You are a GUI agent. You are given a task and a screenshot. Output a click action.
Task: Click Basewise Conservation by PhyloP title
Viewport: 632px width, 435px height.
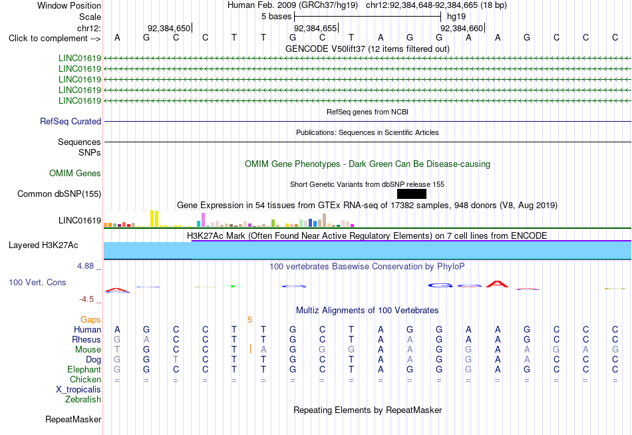pyautogui.click(x=367, y=267)
